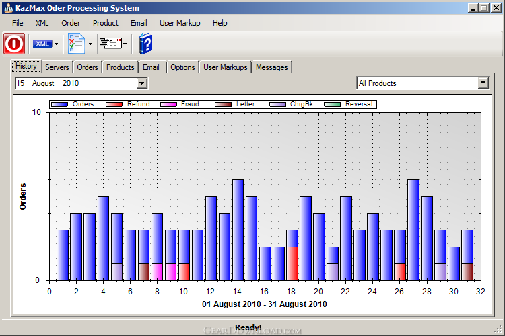Image resolution: width=505 pixels, height=336 pixels.
Task: Click the day 15 in date field
Action: [20, 83]
